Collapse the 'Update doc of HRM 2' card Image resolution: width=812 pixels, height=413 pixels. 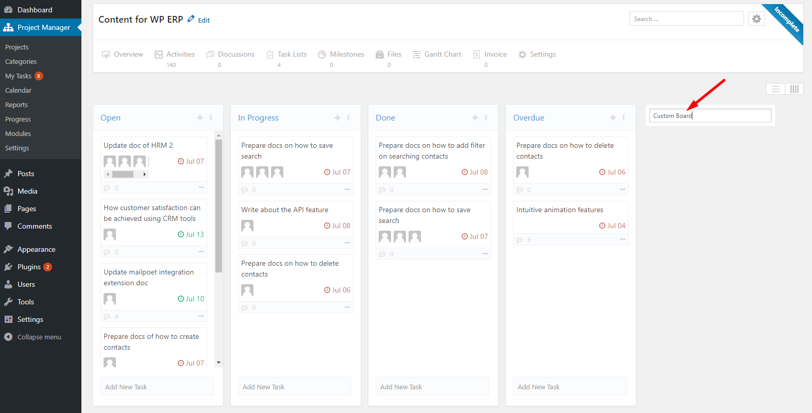(x=201, y=187)
